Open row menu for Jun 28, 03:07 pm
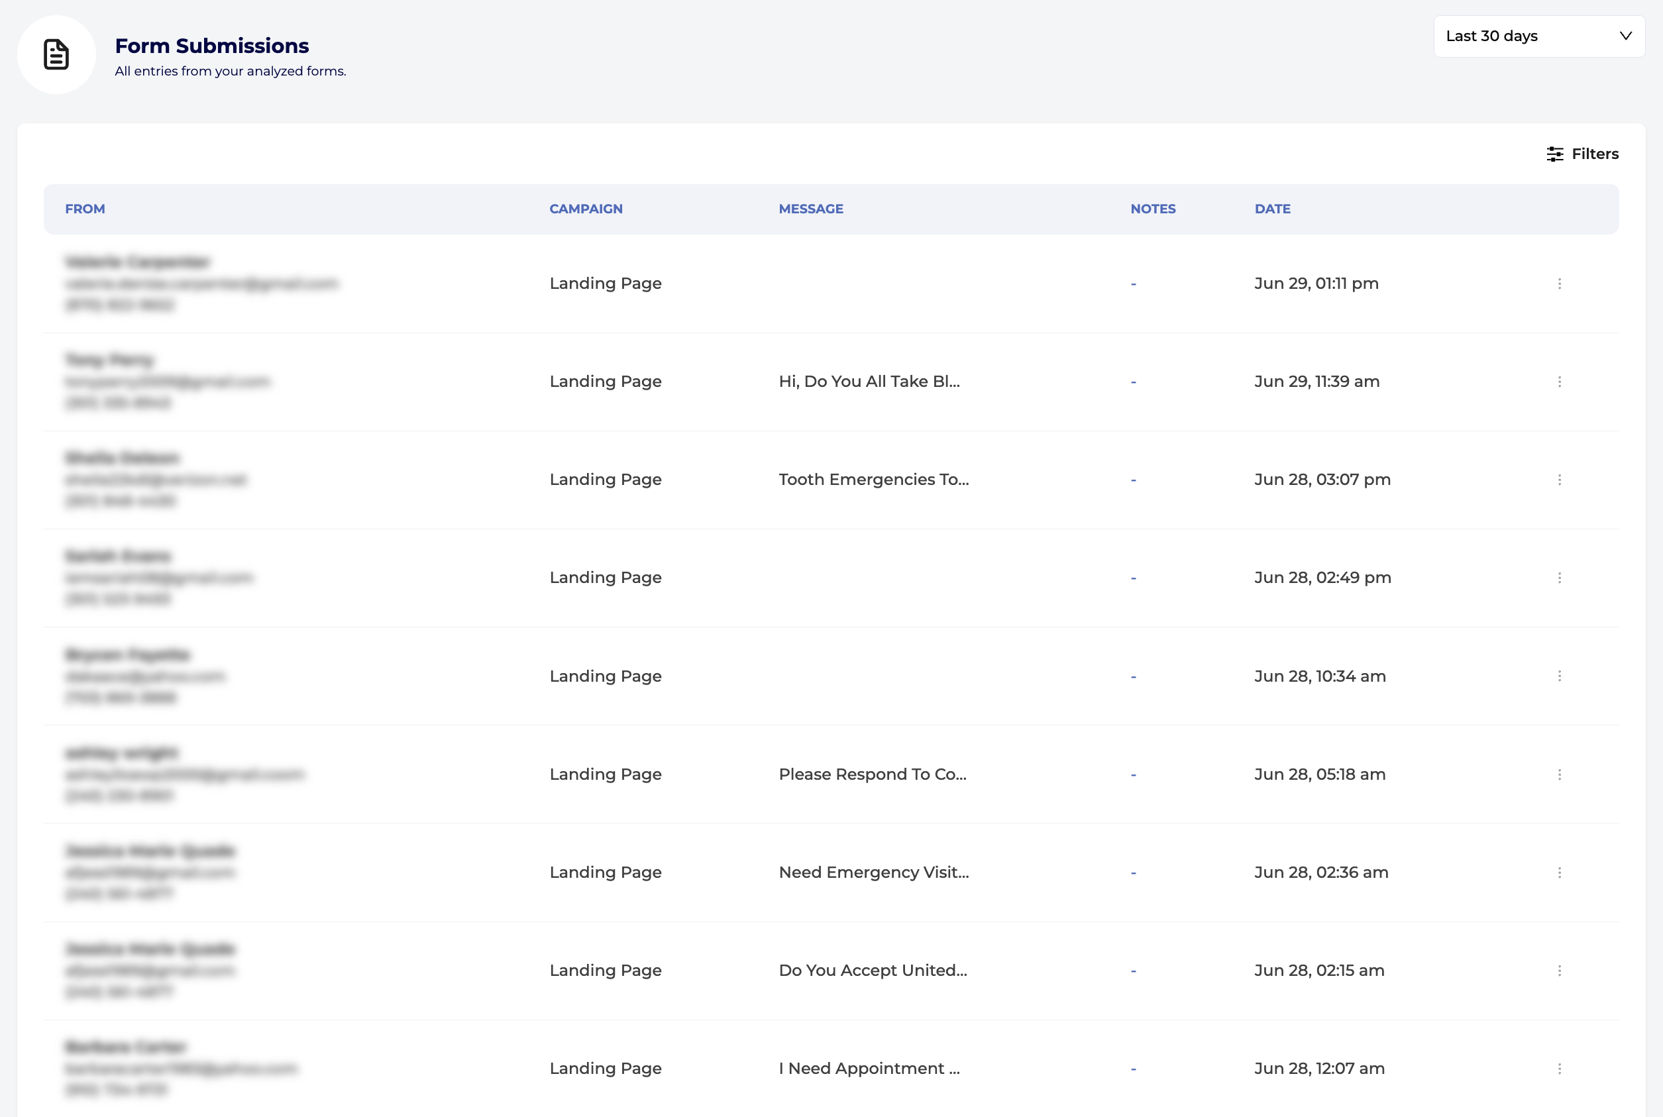 point(1560,480)
